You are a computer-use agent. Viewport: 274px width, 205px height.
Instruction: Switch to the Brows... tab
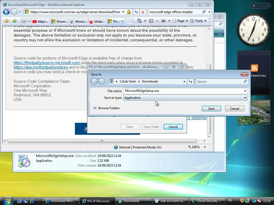point(79,21)
